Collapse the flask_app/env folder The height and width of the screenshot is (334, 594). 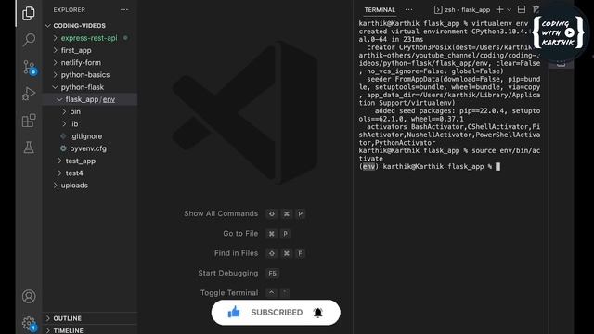point(90,99)
